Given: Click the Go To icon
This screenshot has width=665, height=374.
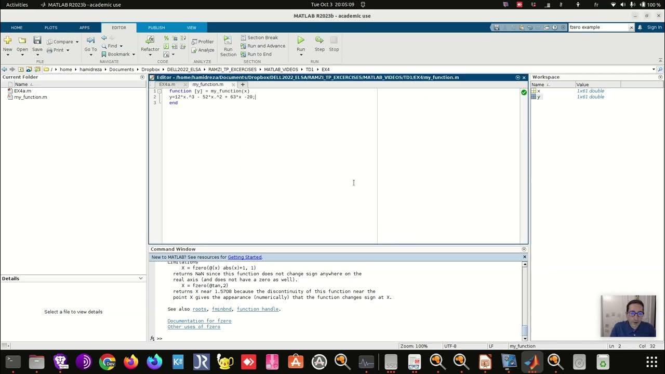Looking at the screenshot, I should pos(90,40).
